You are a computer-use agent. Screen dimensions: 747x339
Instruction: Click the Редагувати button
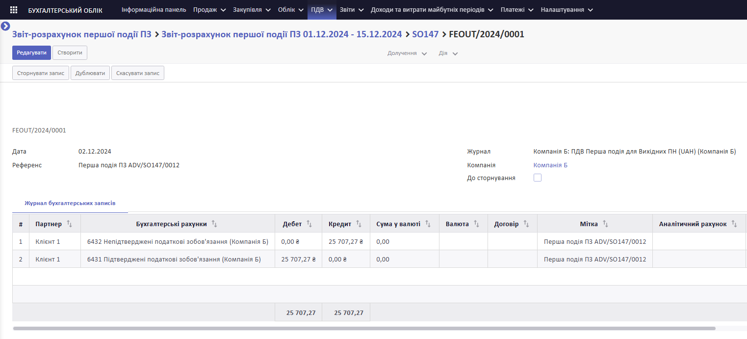click(31, 52)
